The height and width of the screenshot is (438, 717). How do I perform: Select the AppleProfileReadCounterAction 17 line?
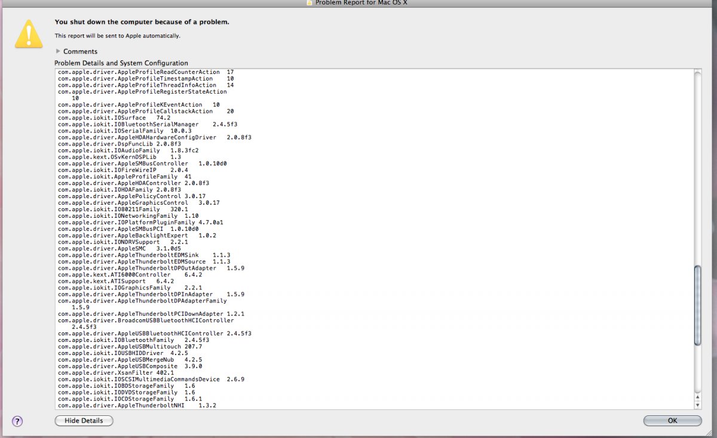(146, 72)
